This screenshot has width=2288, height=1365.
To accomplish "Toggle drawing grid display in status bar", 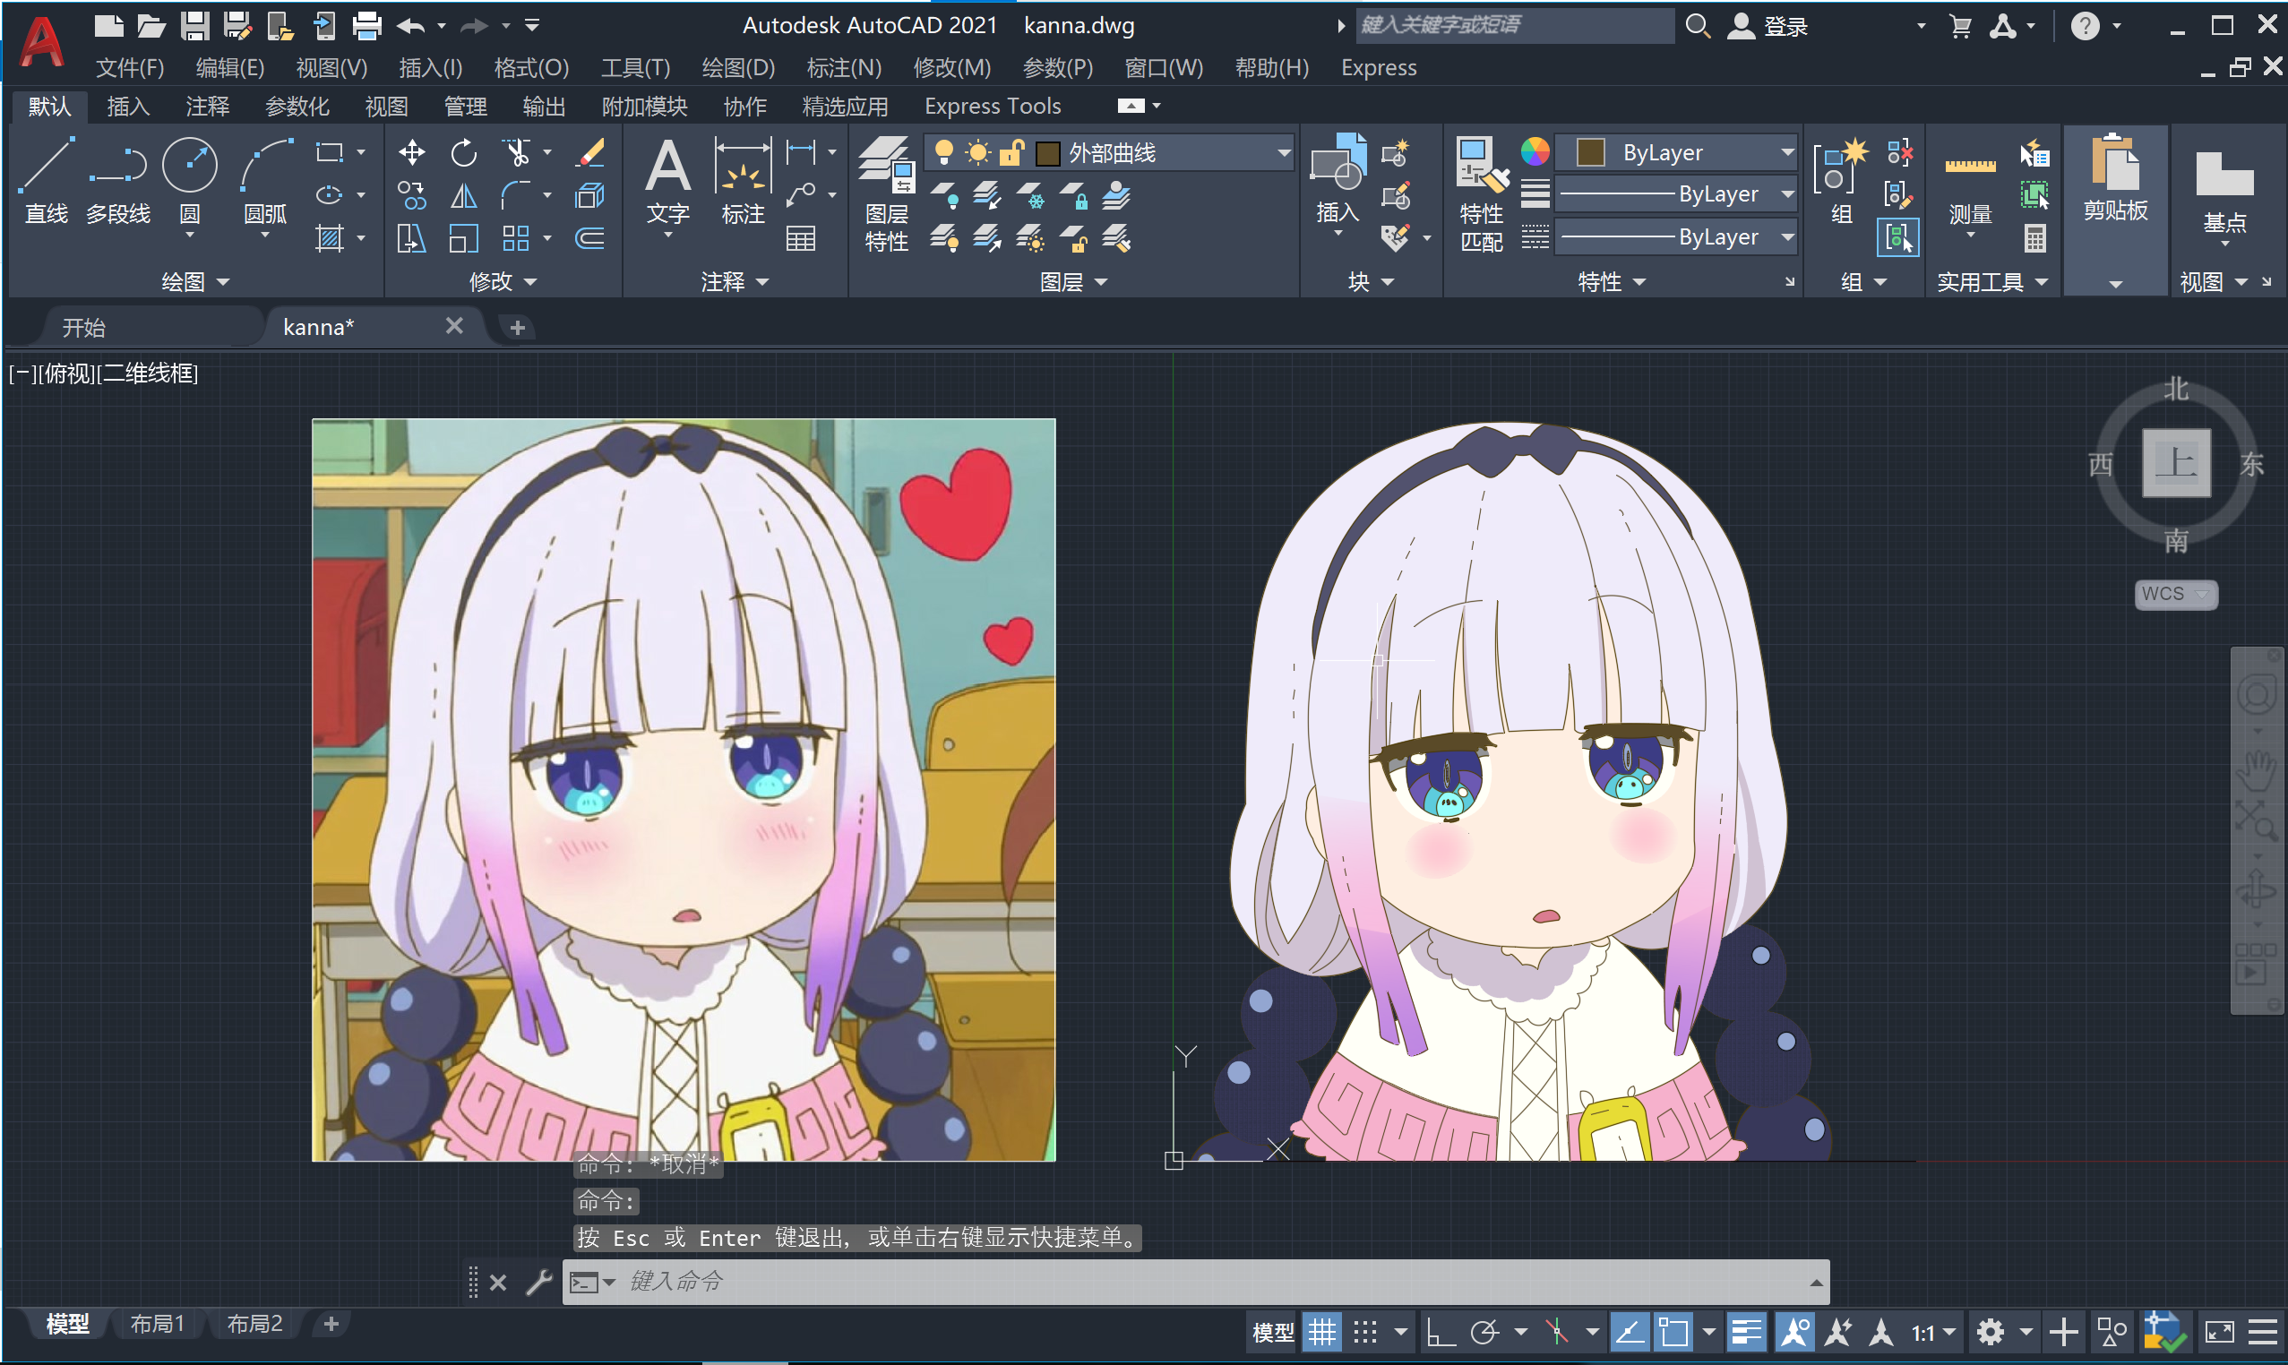I will 1321,1332.
